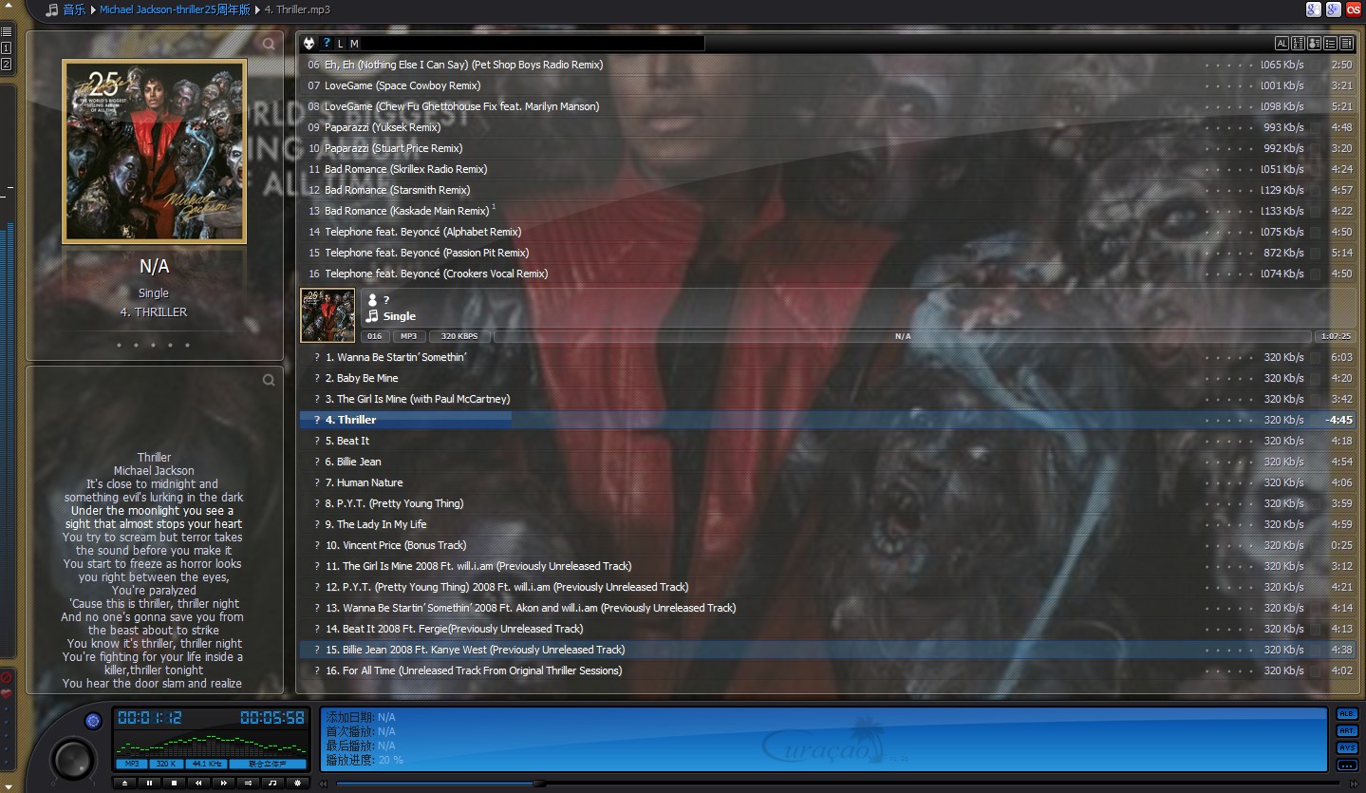Select track '9. The Lady In My Life'

point(827,524)
